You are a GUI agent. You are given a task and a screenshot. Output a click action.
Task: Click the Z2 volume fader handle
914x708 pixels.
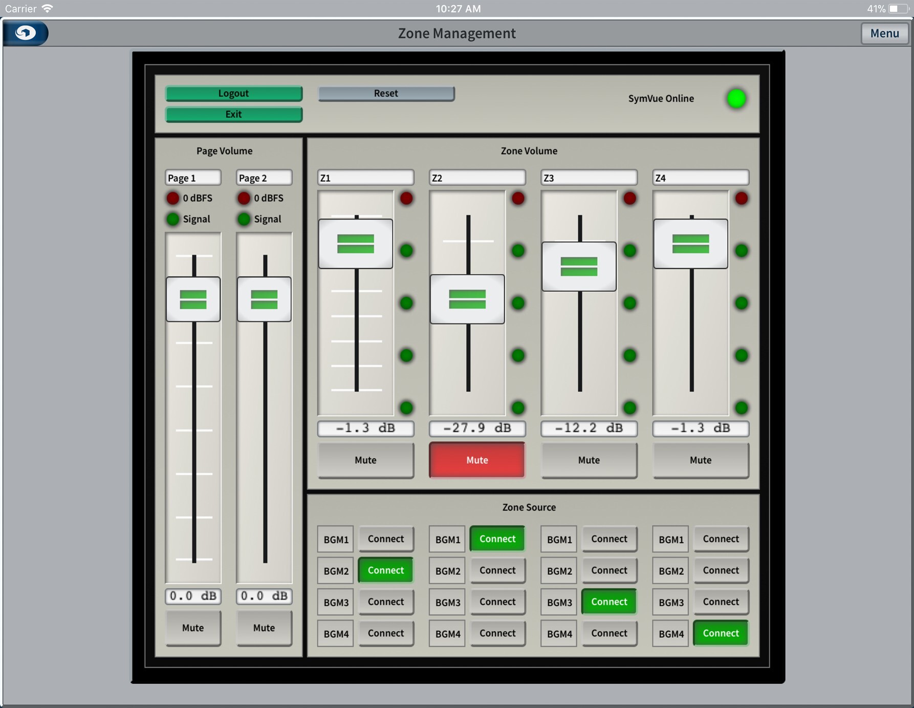pyautogui.click(x=467, y=299)
